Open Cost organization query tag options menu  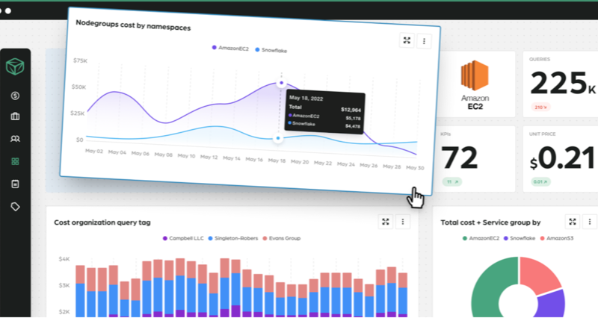tap(403, 222)
